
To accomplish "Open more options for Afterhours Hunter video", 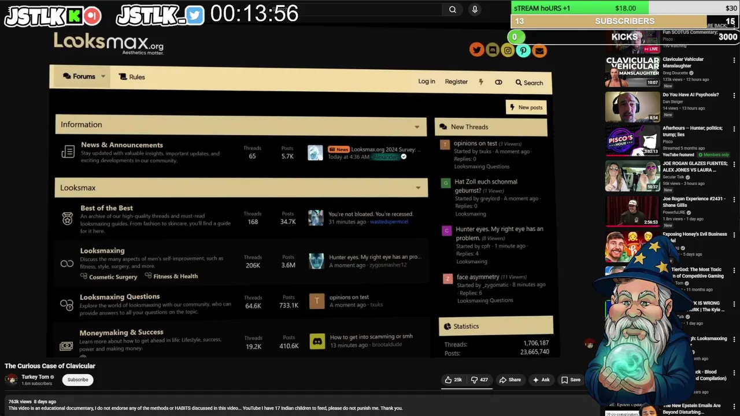I will tap(734, 130).
